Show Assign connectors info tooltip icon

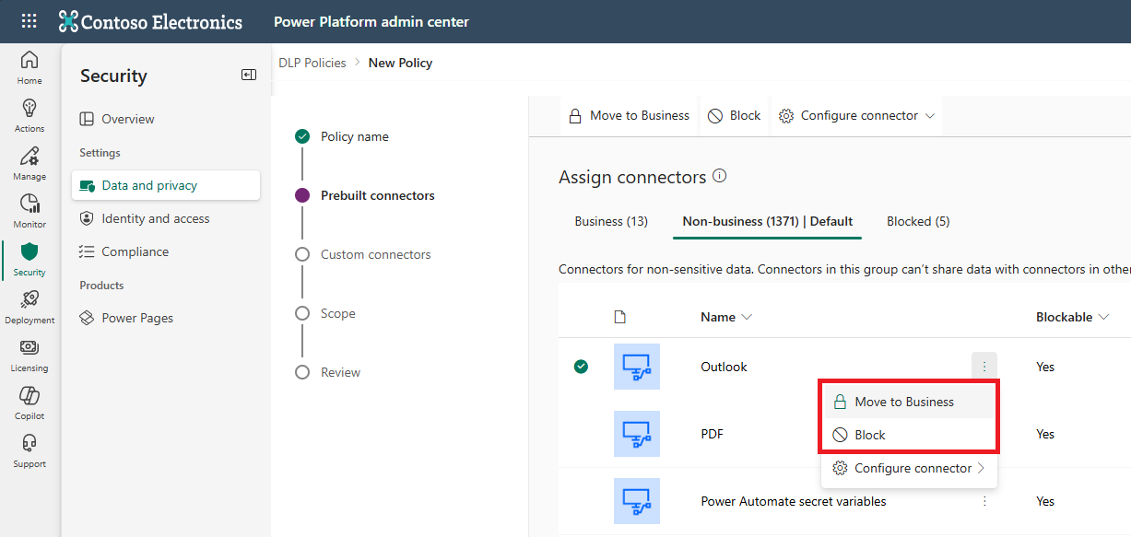[720, 176]
